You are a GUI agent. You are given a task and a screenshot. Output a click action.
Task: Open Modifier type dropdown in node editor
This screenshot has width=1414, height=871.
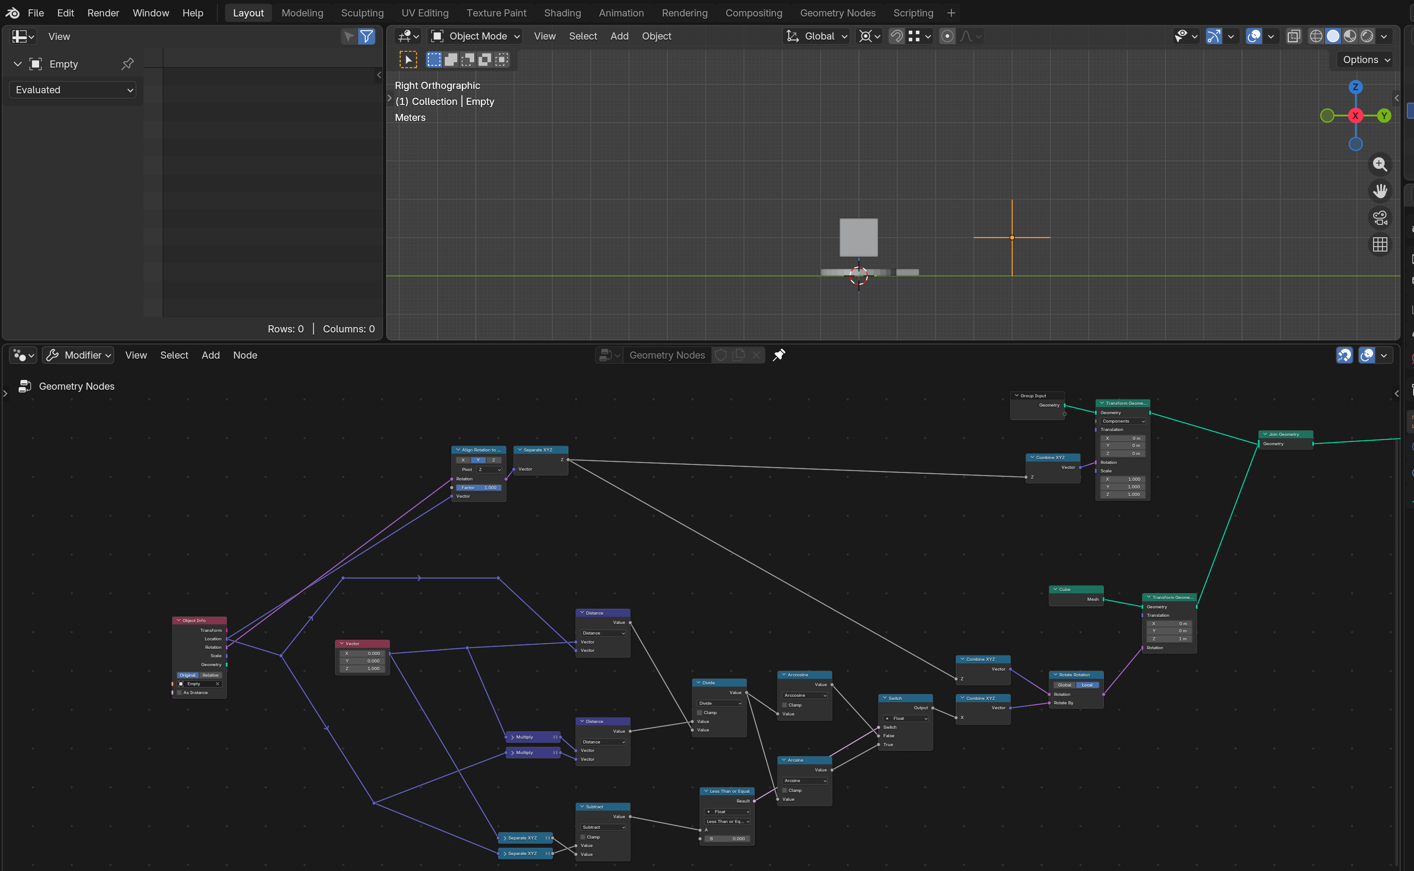tap(78, 356)
